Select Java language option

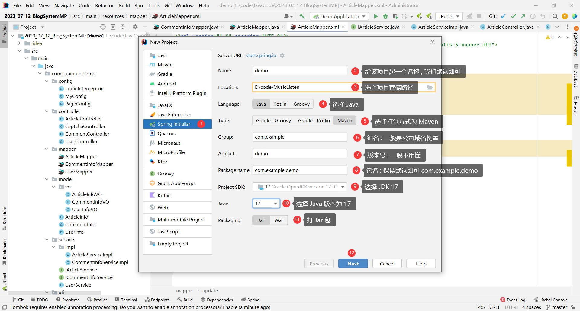(261, 104)
